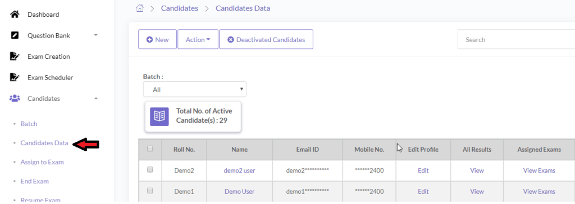
Task: Click Edit for the Demo2 row
Action: point(423,170)
